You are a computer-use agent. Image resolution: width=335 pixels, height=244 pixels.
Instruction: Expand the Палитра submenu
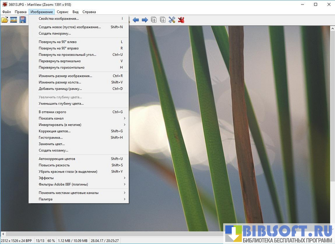click(79, 199)
